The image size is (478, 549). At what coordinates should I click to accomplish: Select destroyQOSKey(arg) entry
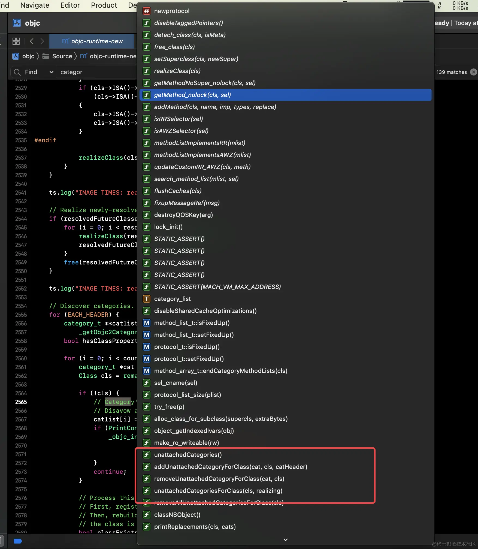(x=286, y=215)
